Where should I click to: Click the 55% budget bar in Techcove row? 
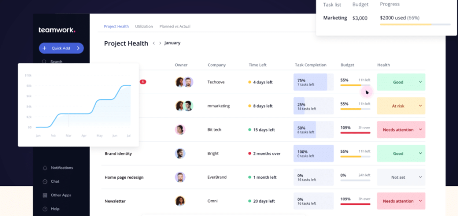[355, 85]
